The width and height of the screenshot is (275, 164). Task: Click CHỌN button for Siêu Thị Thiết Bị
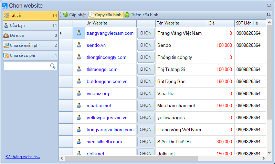[146, 142]
